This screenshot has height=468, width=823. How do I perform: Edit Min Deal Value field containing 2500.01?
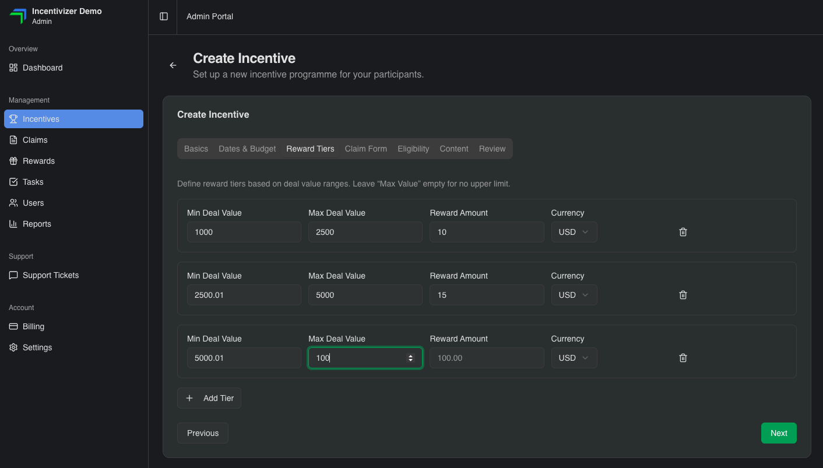click(x=244, y=295)
